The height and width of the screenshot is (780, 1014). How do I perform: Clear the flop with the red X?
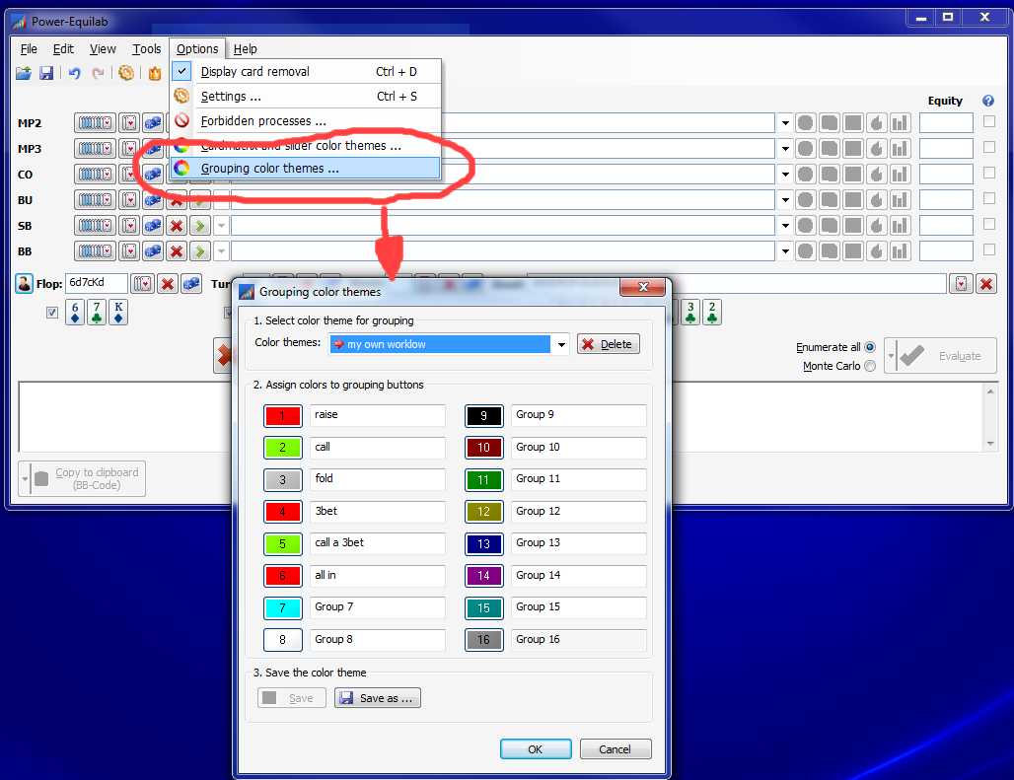[x=168, y=284]
